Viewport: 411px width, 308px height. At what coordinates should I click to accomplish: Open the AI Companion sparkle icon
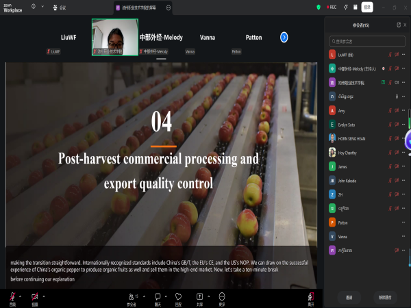click(346, 7)
